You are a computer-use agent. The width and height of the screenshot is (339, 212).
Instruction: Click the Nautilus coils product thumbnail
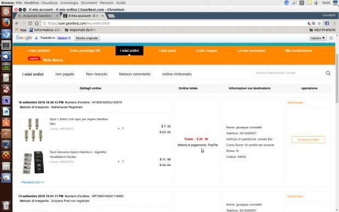(x=33, y=129)
